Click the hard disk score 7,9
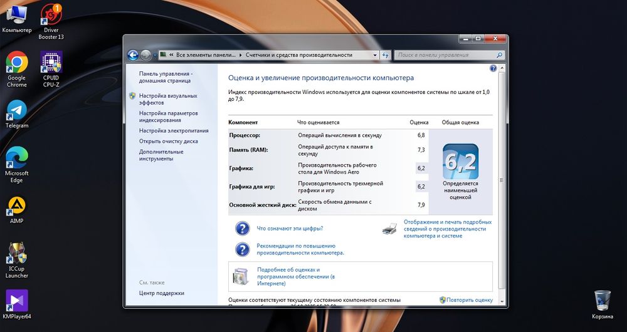627x332 pixels. [x=421, y=205]
